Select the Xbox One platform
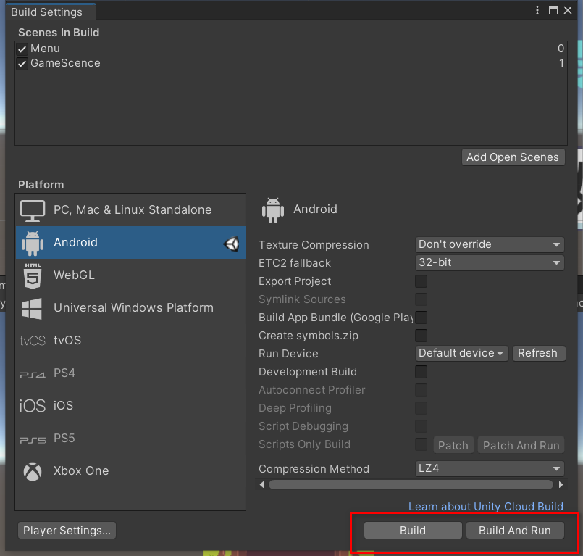 pos(130,471)
